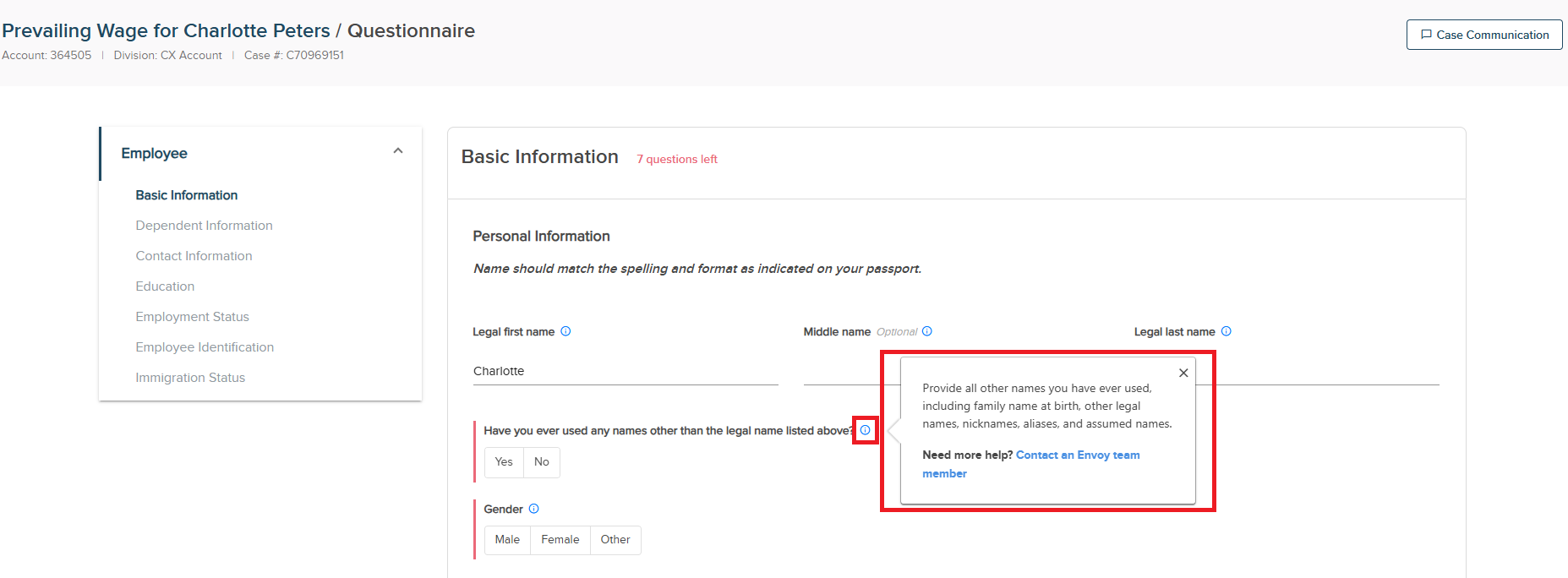Navigate to Employment Status section
The image size is (1568, 578).
coord(192,317)
